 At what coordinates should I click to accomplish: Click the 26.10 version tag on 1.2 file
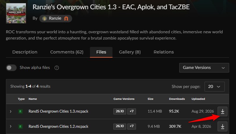coord(120,126)
